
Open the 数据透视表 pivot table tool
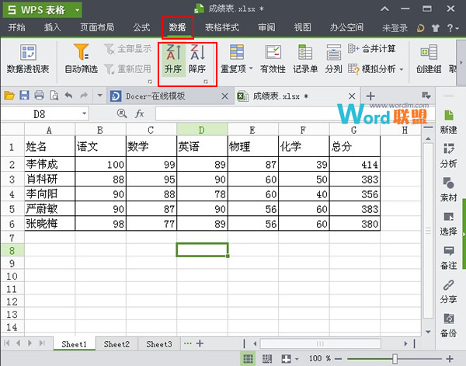[28, 59]
